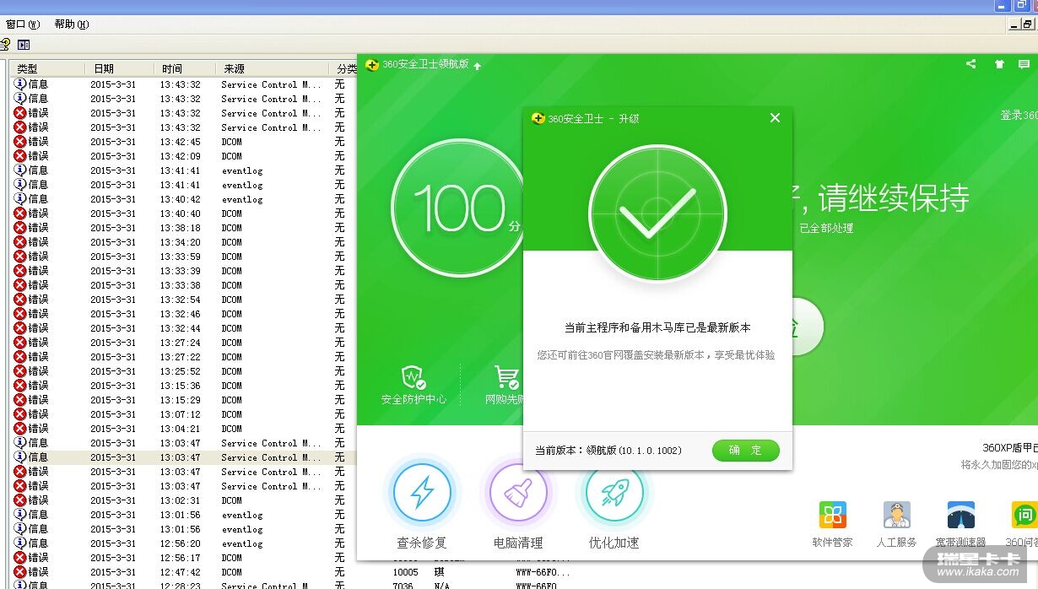Launch 优化加速 rocket speedup icon
1038x589 pixels.
pos(614,492)
